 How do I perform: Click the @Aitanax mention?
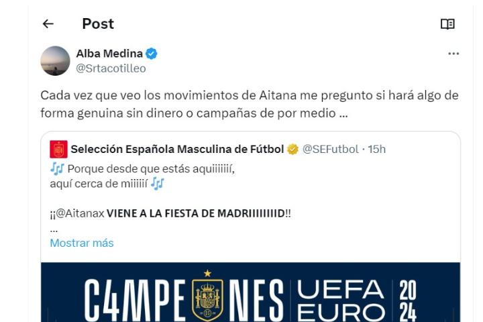[x=82, y=213]
